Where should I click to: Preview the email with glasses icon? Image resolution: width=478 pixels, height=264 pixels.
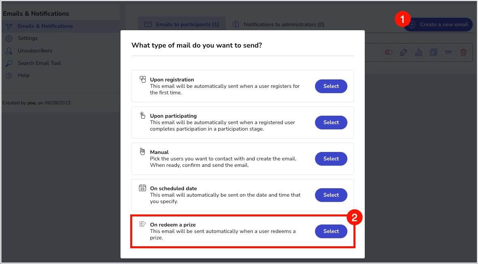(x=448, y=52)
